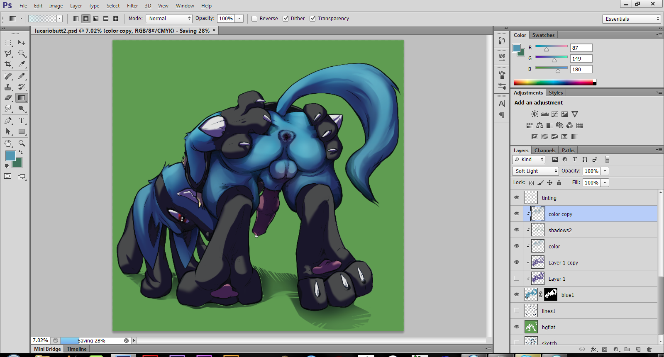Screen dimensions: 664x357
Task: Hide the tinting layer
Action: coord(517,198)
